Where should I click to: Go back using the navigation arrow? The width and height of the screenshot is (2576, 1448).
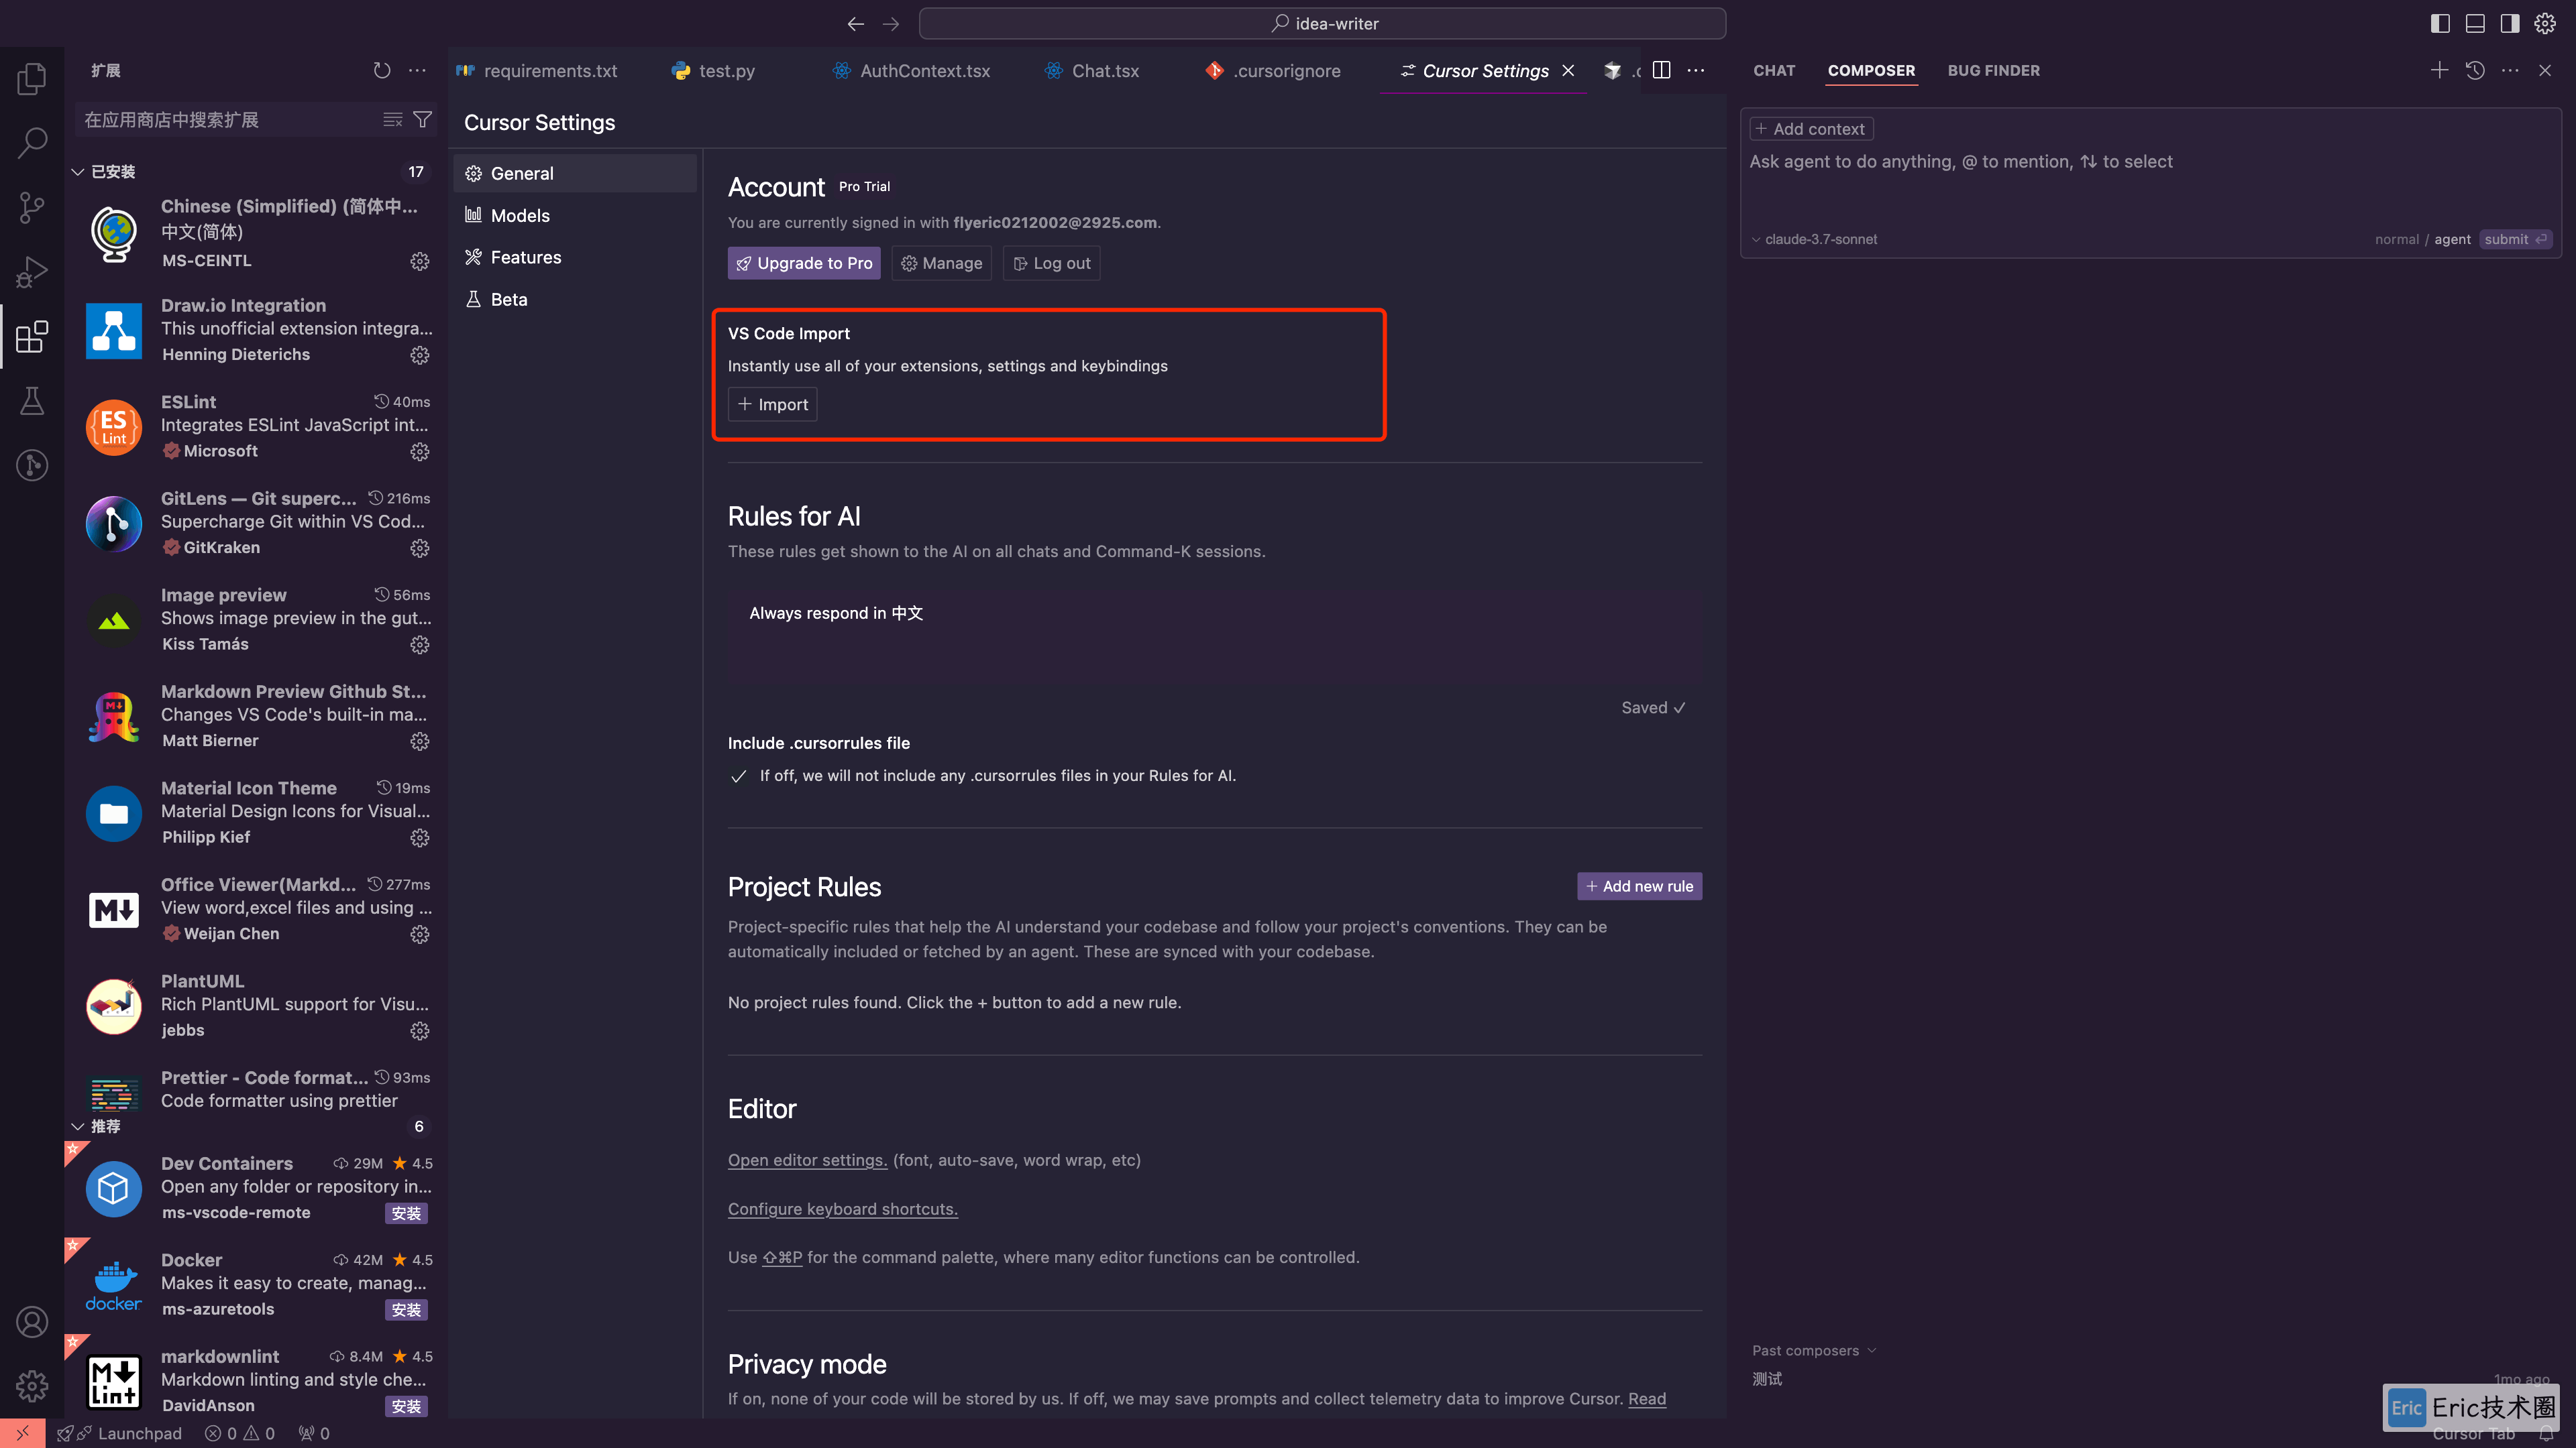(x=856, y=23)
